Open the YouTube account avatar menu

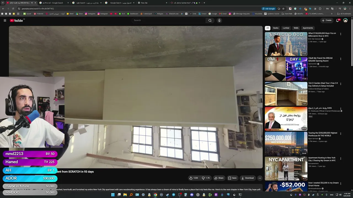tap(345, 20)
